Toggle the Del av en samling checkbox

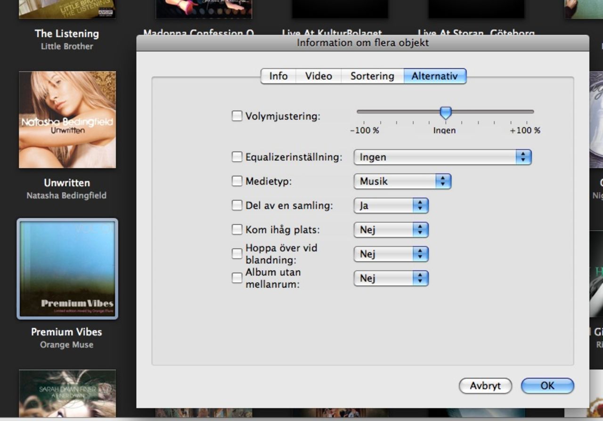pyautogui.click(x=237, y=205)
